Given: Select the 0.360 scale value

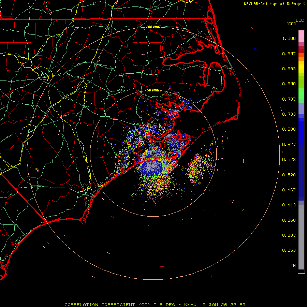Looking at the screenshot, I should 289,220.
